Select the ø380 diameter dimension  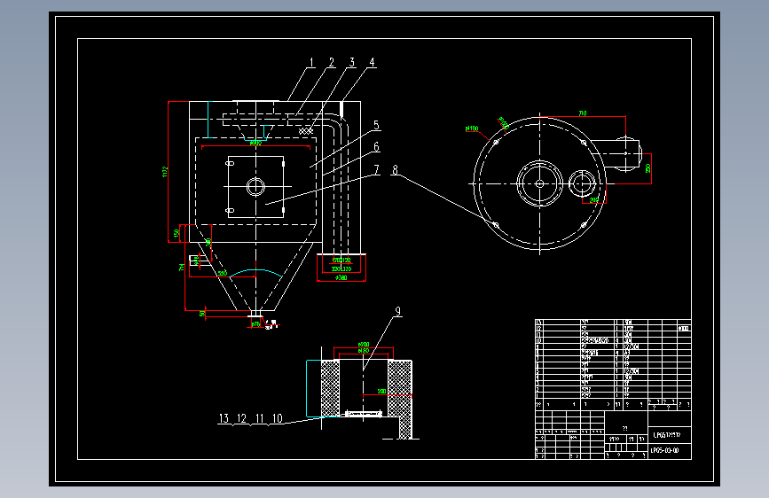tap(341, 277)
